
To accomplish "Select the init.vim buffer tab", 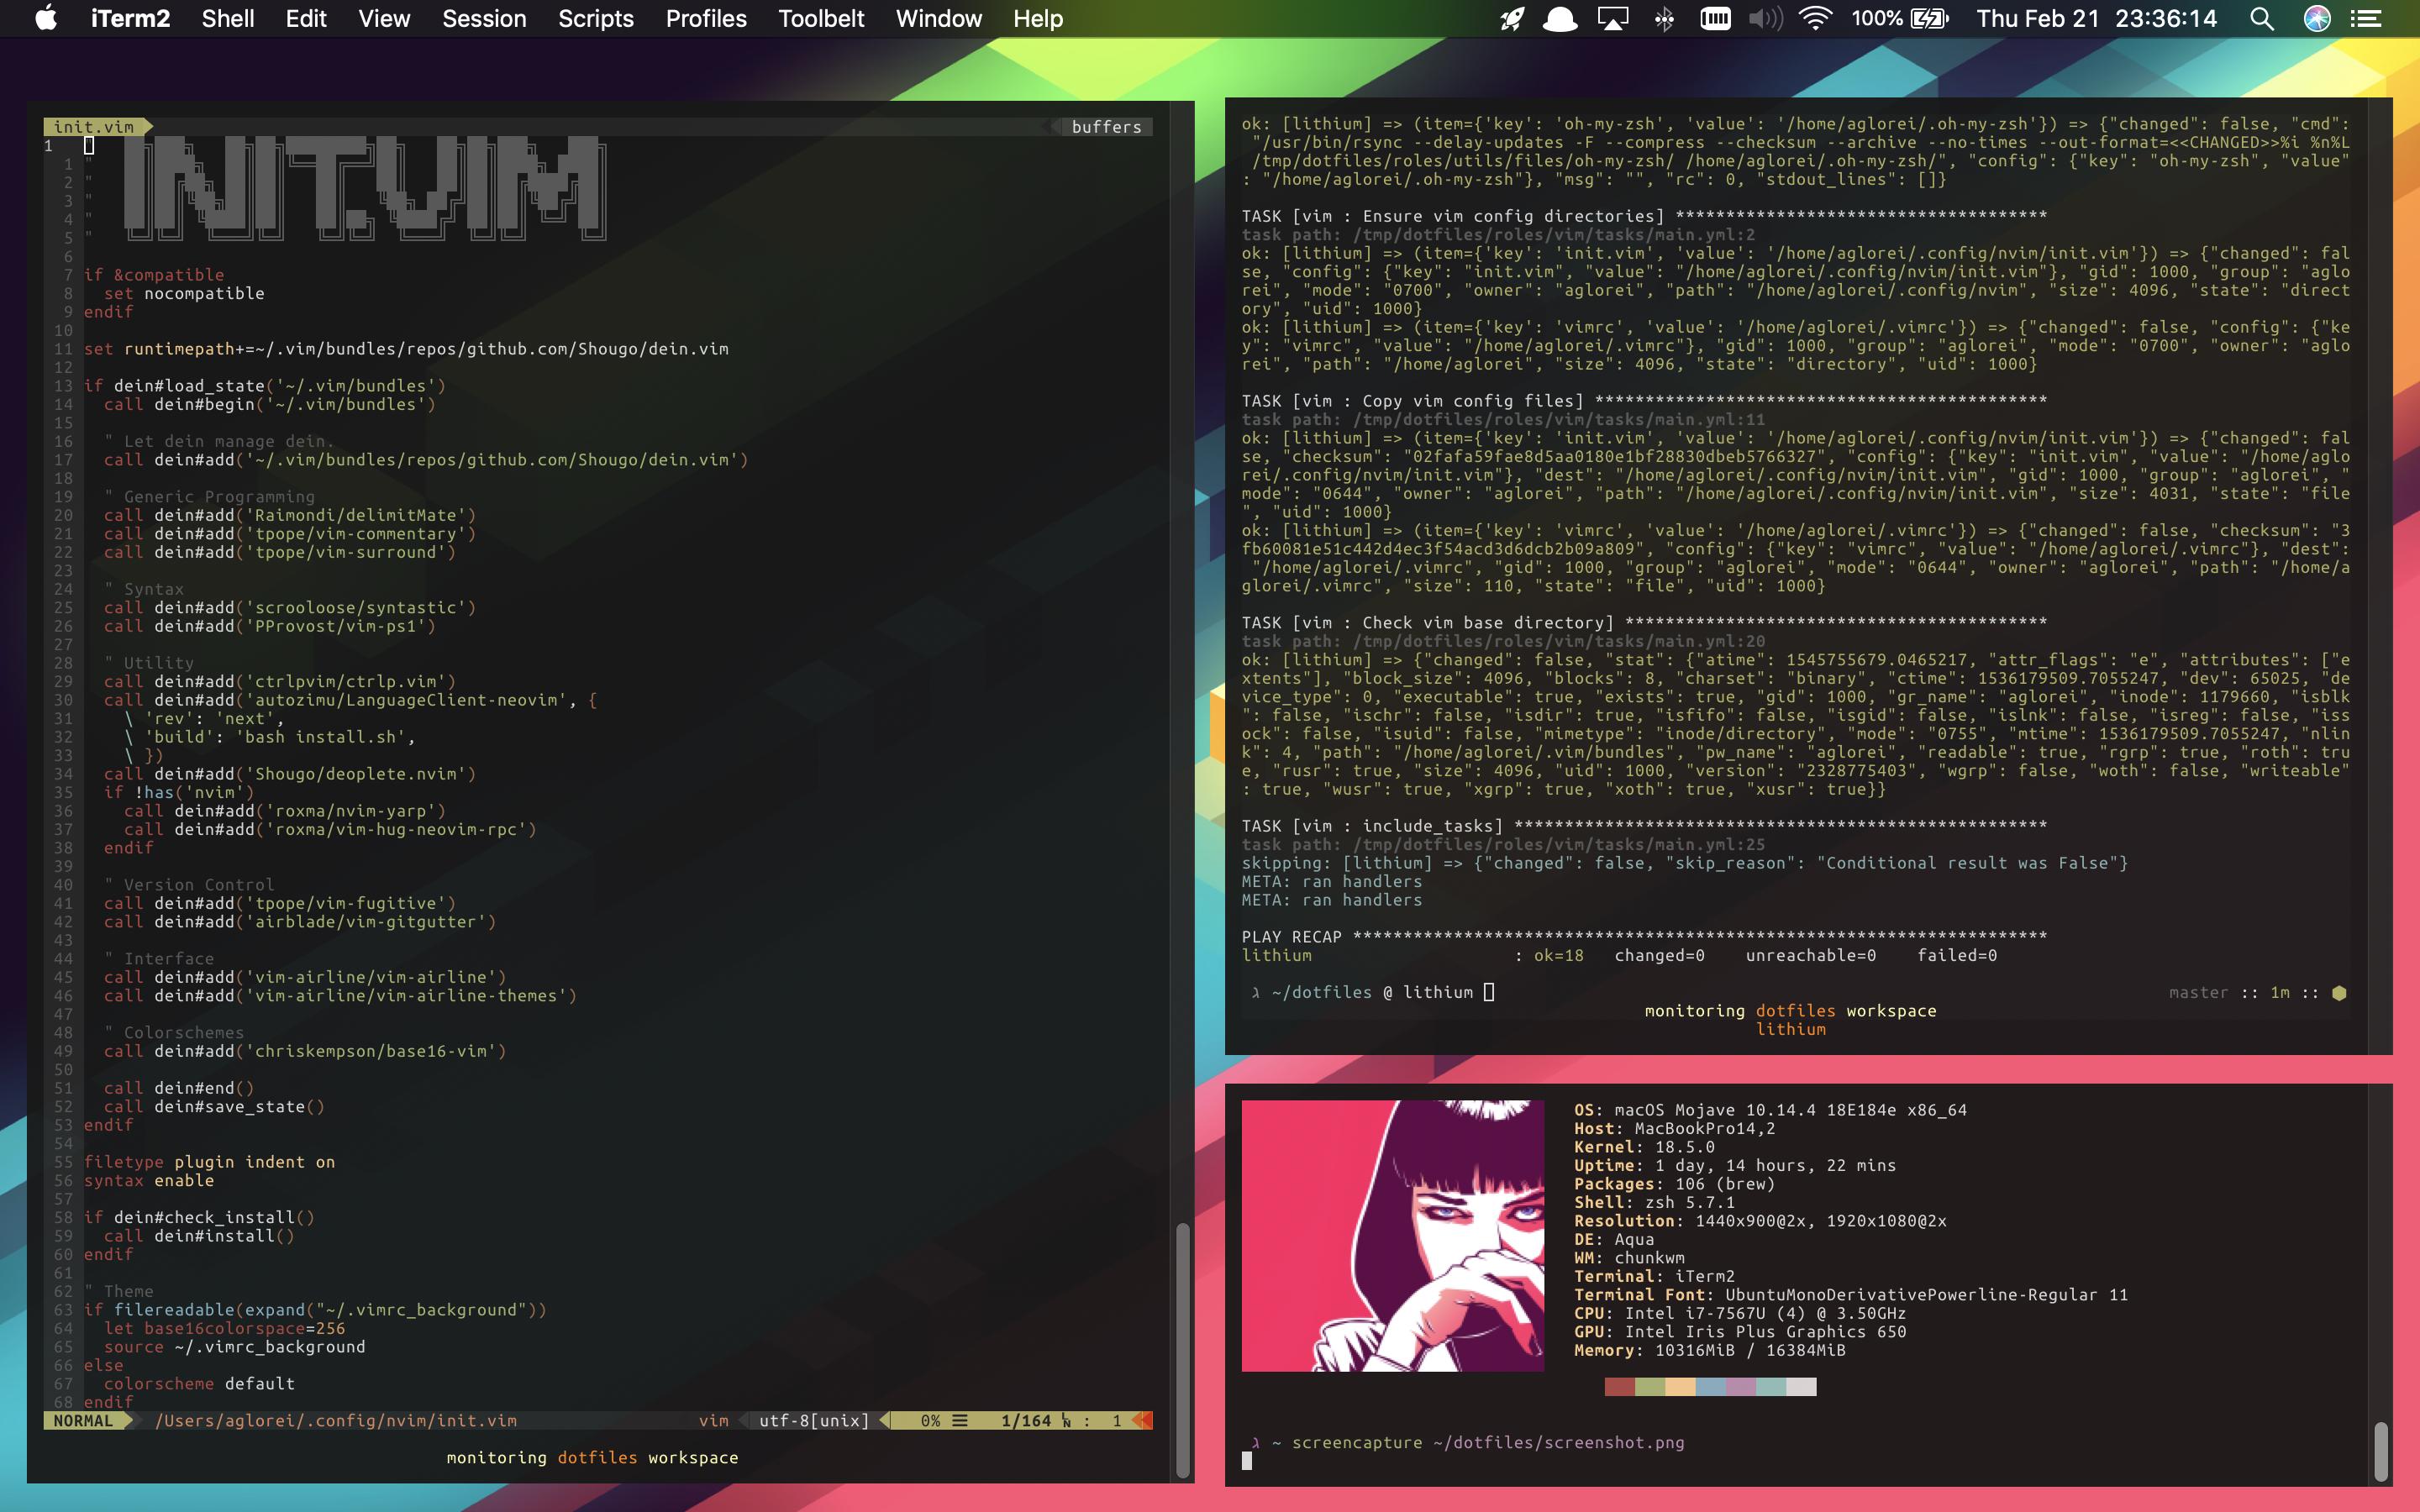I will pos(94,127).
